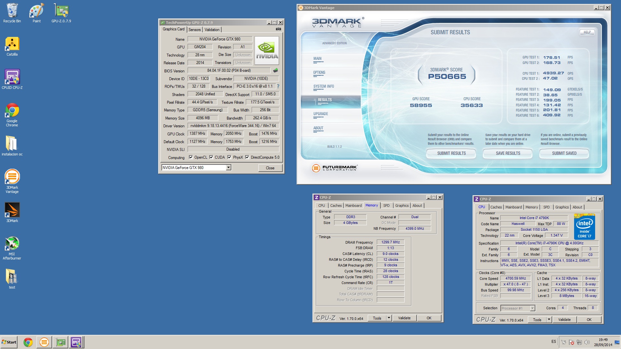The height and width of the screenshot is (349, 621).
Task: Click the Tools button in CPU-Z Memory window
Action: [377, 318]
